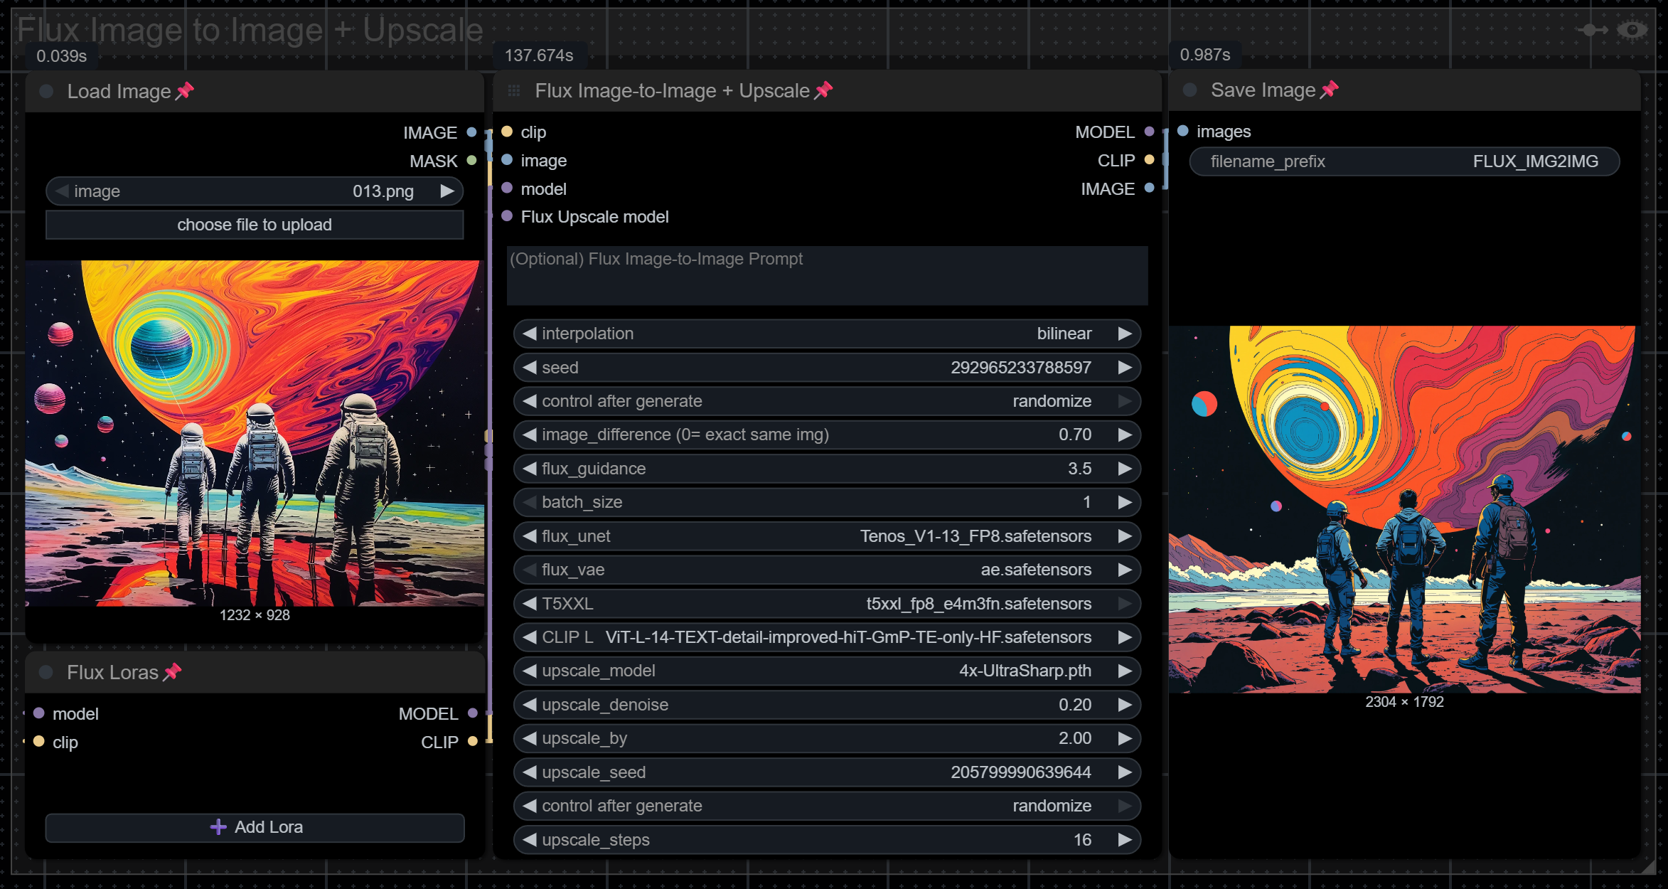Screen dimensions: 1668x889
Task: Click the grid icon in Flux Image-to-Image title
Action: pos(514,90)
